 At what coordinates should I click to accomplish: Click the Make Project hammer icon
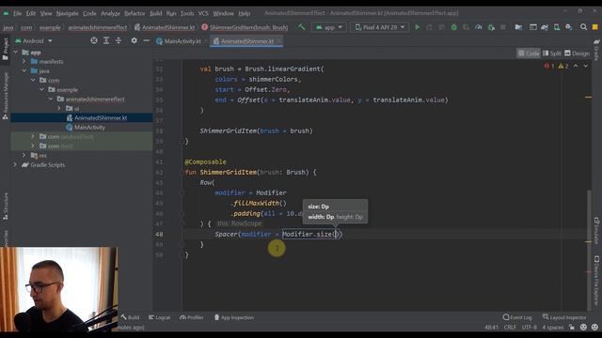point(301,27)
